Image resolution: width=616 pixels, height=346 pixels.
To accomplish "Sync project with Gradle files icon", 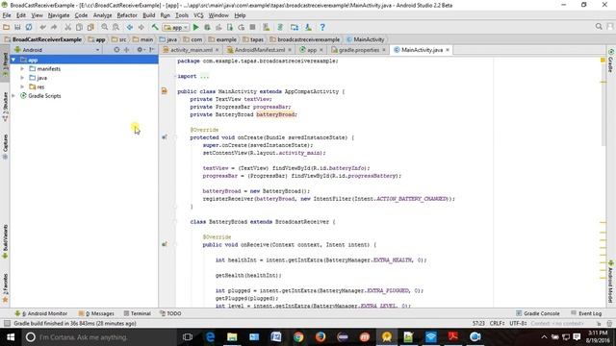I will tap(280, 27).
